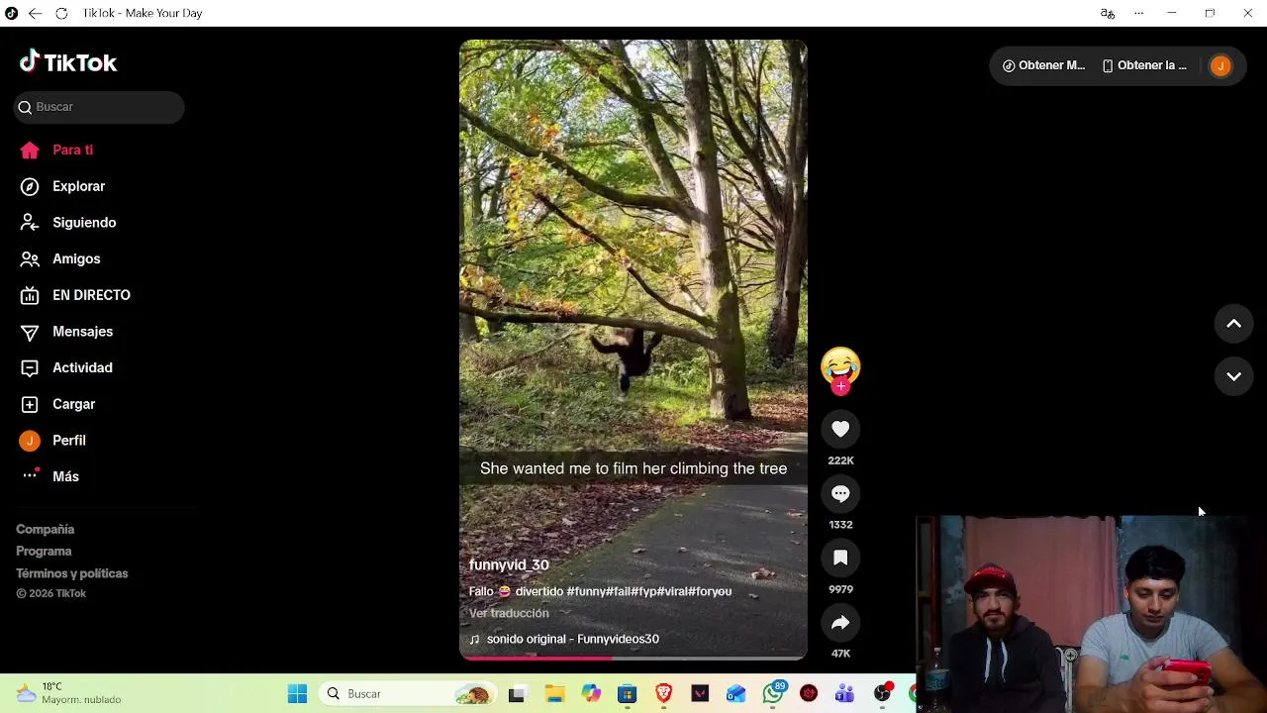
Task: Click the #viral hashtag in caption
Action: pyautogui.click(x=672, y=591)
